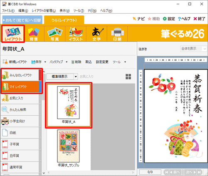This screenshot has height=176, width=208.
Task: Click the ナビ arrow icon button
Action: (139, 19)
